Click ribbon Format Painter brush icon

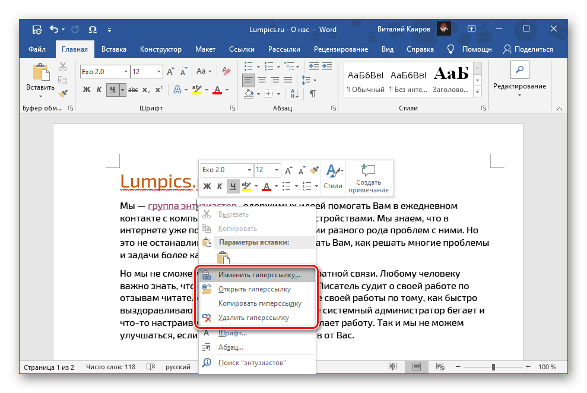coord(63,93)
